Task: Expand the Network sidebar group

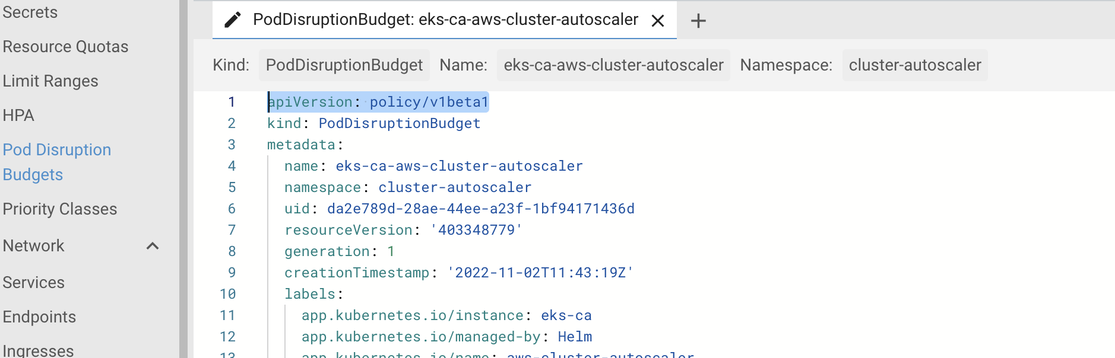Action: click(34, 245)
